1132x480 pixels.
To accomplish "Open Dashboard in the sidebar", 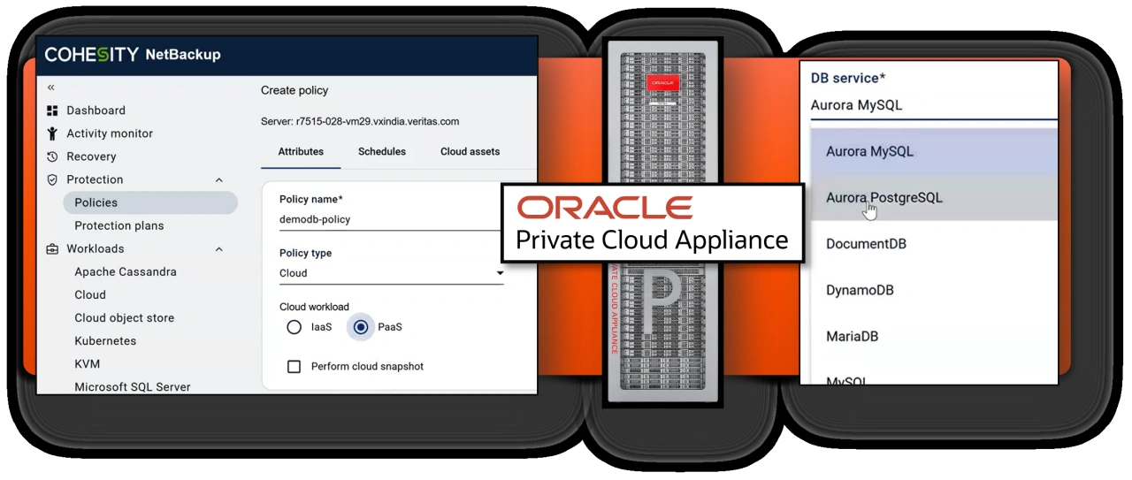I will pyautogui.click(x=96, y=110).
